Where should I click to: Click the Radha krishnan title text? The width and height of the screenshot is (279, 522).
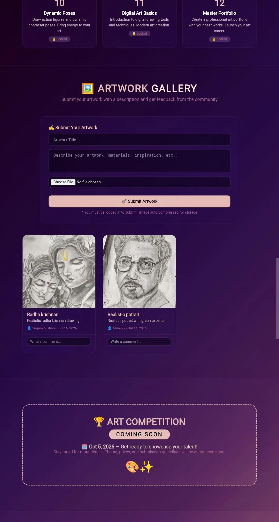pyautogui.click(x=43, y=315)
